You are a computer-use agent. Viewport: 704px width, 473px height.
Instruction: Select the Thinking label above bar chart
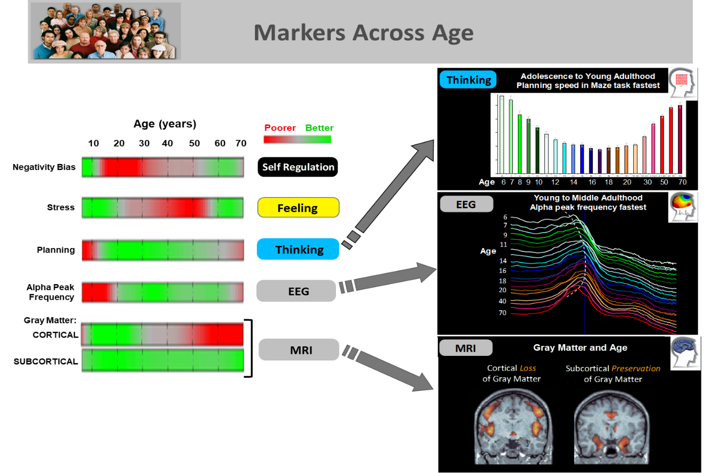point(468,80)
